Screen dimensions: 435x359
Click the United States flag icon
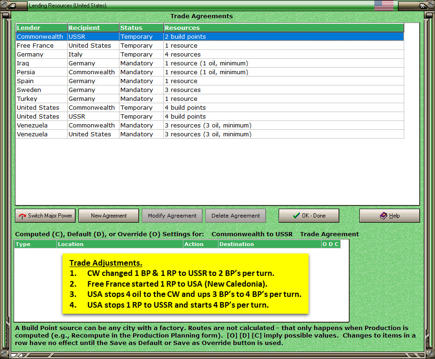pos(384,5)
